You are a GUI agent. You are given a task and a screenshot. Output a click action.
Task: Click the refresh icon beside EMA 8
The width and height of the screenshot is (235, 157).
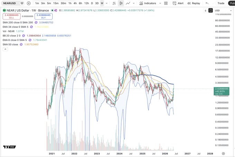pyautogui.click(x=30, y=40)
